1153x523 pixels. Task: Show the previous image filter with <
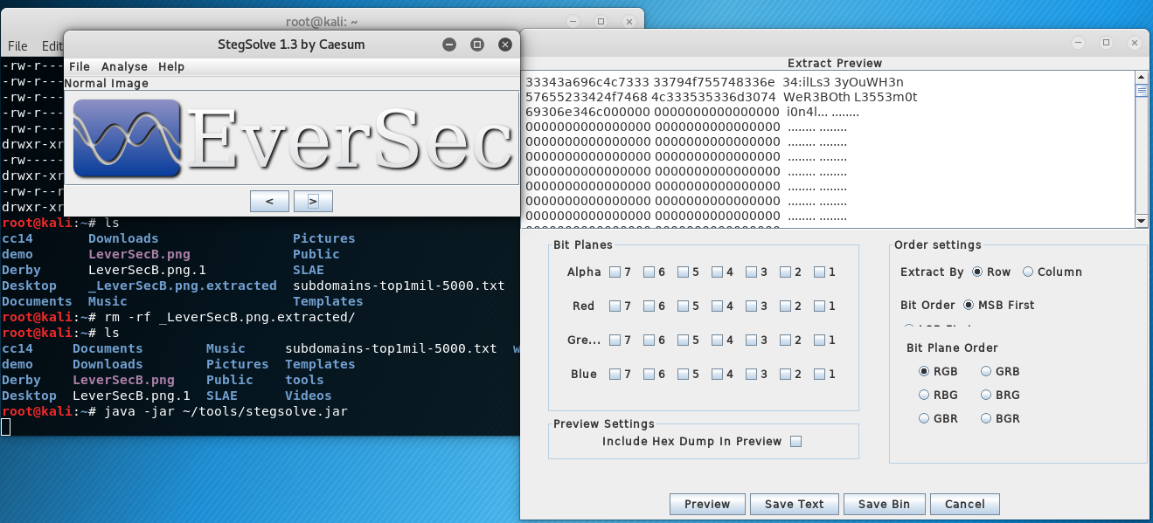pos(269,201)
